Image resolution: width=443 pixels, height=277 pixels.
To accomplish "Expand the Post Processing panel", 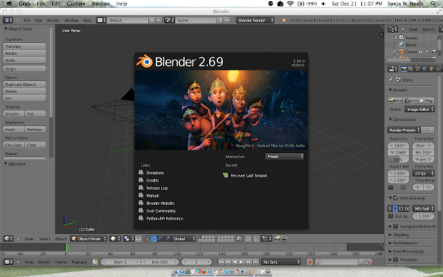I will click(408, 251).
